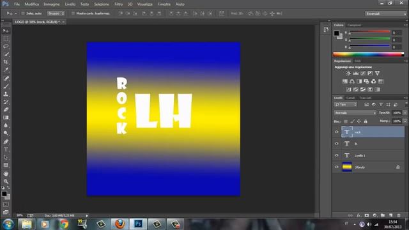Select the Eyedropper tool
The image size is (409, 230).
click(6, 70)
